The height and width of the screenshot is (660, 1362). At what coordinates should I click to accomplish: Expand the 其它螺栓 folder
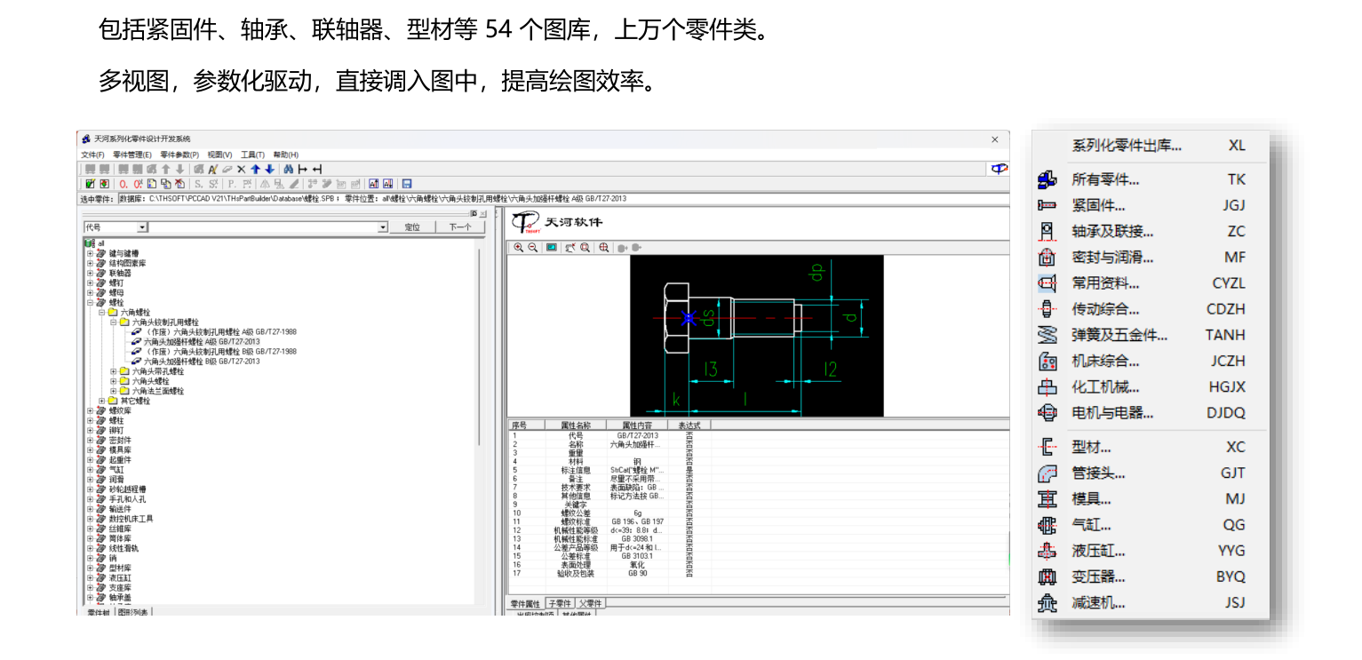click(x=101, y=401)
